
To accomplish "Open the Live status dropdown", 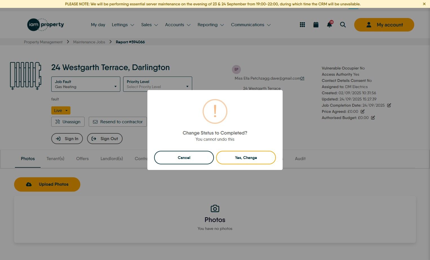I will 61,110.
